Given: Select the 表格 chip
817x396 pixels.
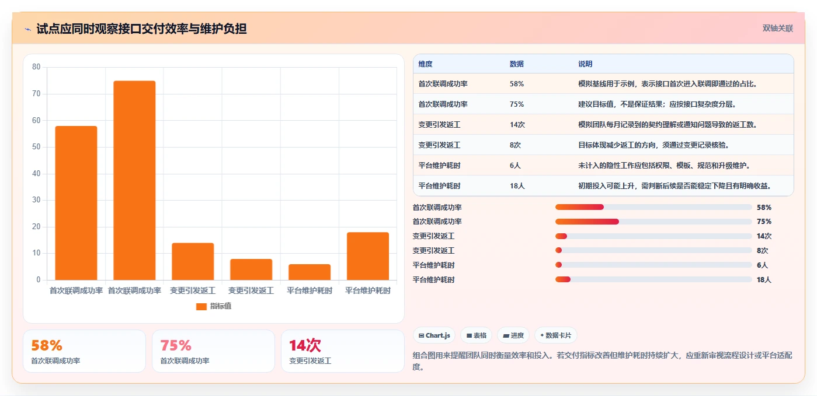Looking at the screenshot, I should click(476, 335).
